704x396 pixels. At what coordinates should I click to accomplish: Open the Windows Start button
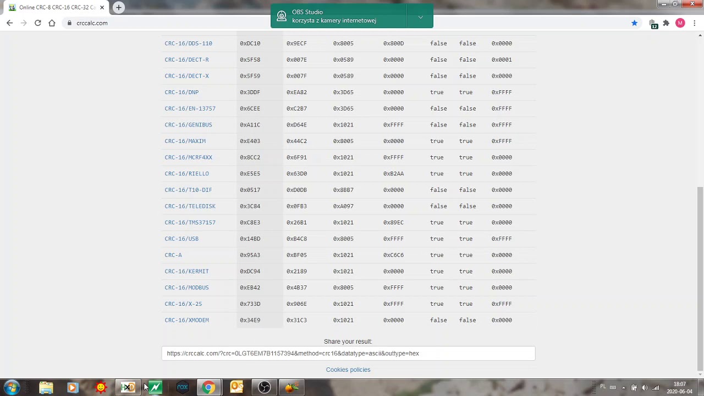[12, 387]
